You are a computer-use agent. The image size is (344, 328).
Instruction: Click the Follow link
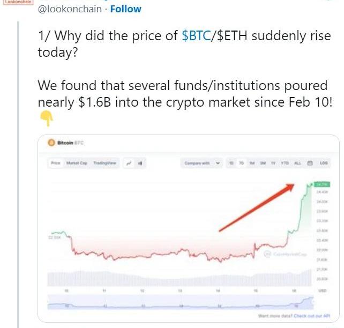126,9
